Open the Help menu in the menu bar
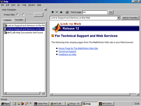This screenshot has width=141, height=106. pos(39,5)
